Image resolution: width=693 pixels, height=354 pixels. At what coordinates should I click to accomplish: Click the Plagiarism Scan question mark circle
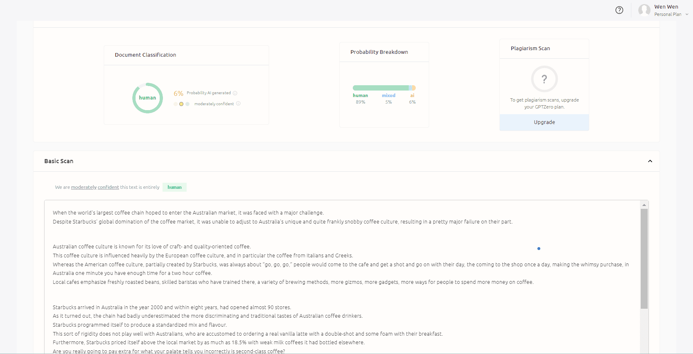click(x=544, y=79)
